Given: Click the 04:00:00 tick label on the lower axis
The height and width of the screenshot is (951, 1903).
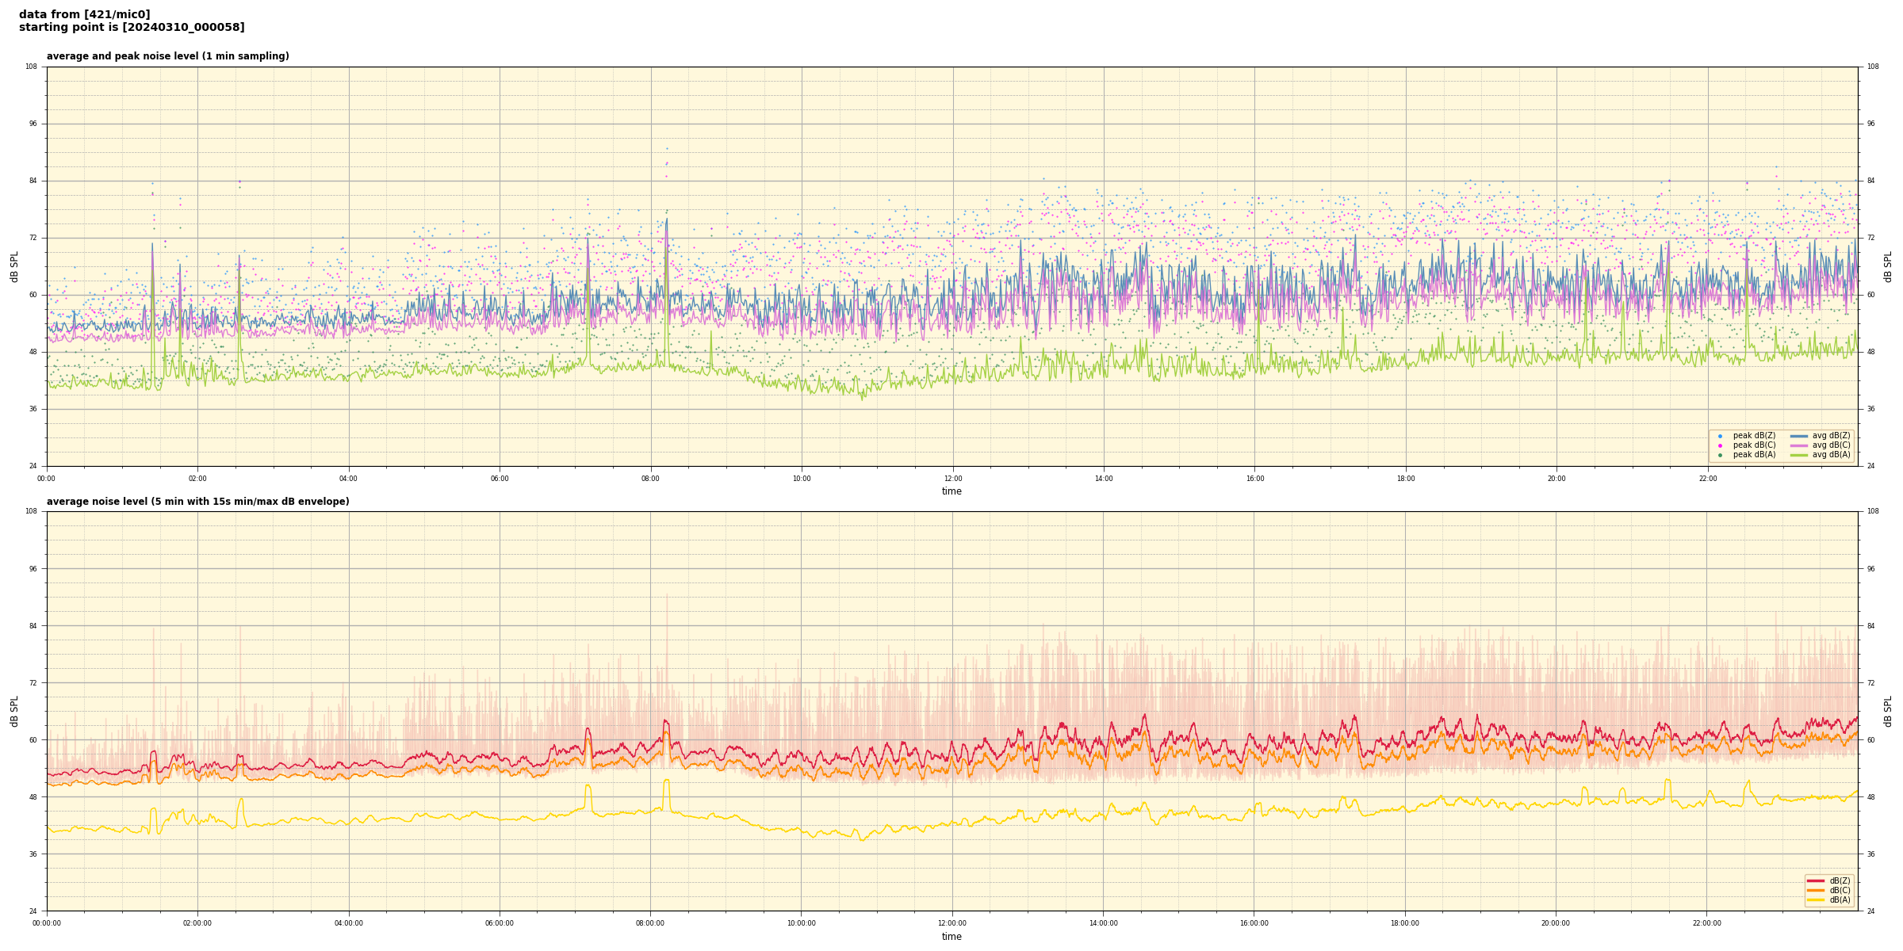Looking at the screenshot, I should [x=349, y=923].
